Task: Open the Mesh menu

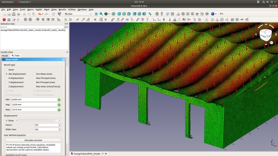Action: point(46,10)
